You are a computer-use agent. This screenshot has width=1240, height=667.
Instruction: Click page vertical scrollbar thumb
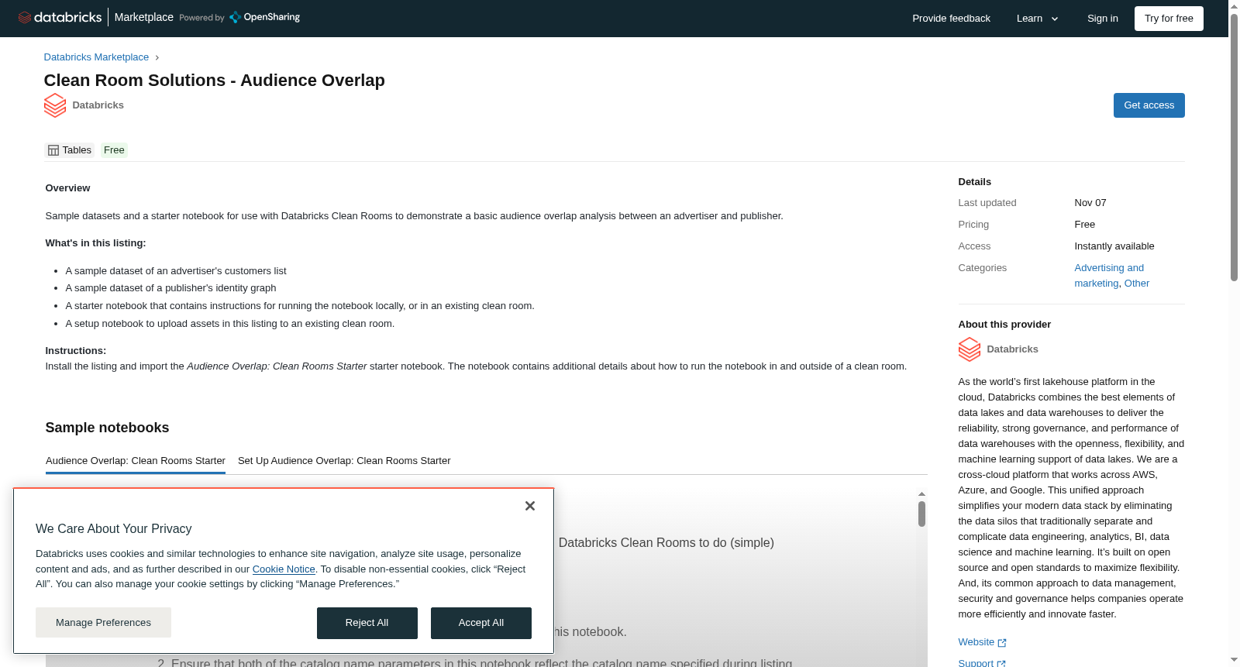tap(1234, 147)
